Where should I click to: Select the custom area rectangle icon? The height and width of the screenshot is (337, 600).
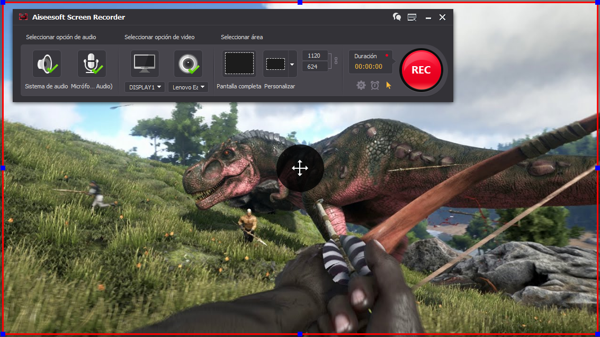click(275, 64)
